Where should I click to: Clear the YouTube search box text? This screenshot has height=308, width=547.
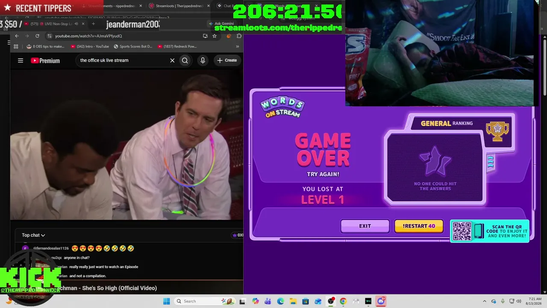click(172, 60)
